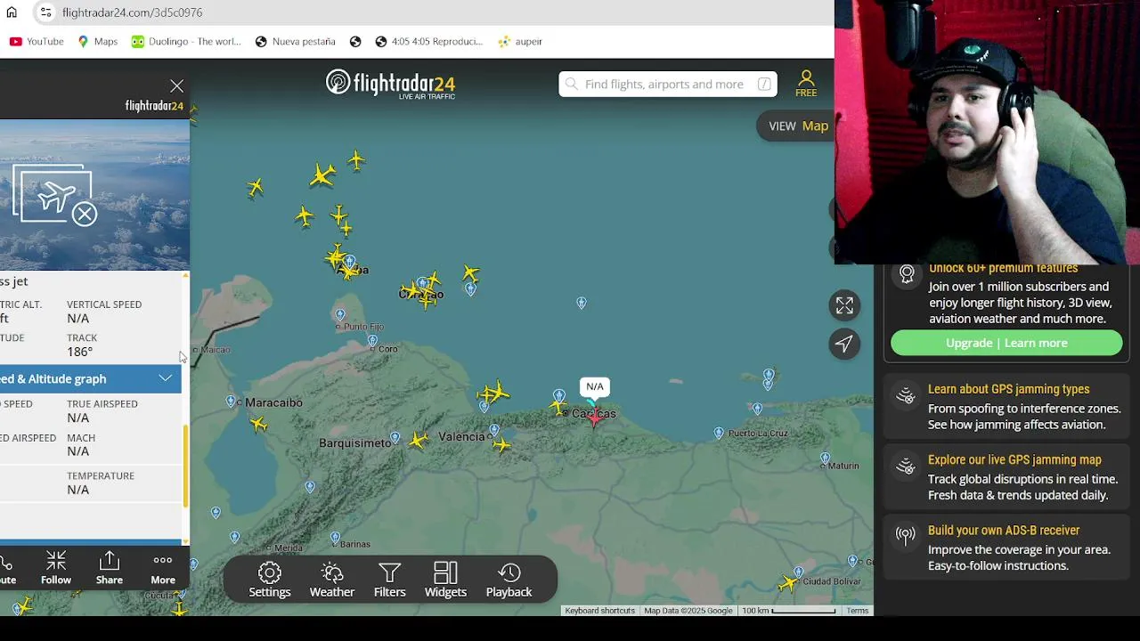Open the Nueva pestaña bookmark
This screenshot has width=1140, height=641.
coord(295,41)
